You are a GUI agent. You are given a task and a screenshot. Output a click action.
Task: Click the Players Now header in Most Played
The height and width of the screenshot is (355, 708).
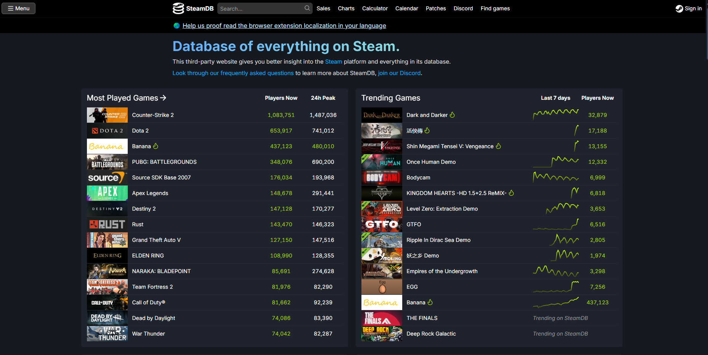coord(281,98)
